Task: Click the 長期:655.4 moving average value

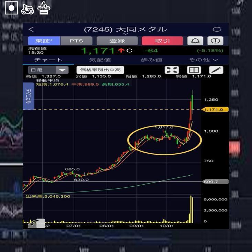Action: (x=116, y=84)
